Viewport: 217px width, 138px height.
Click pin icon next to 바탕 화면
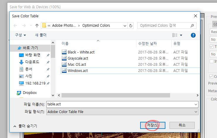pos(48,55)
